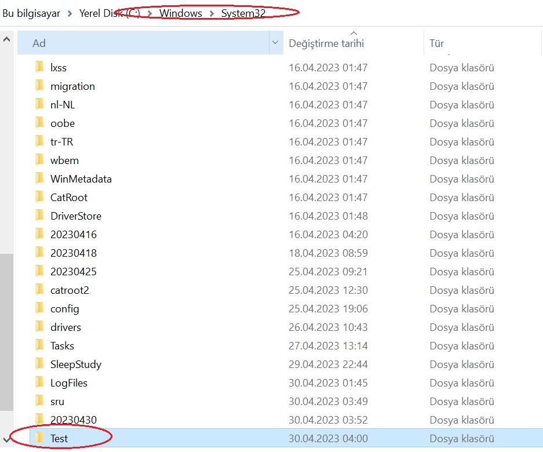Select the wbem folder icon
Screen dimensions: 543x452
point(39,160)
